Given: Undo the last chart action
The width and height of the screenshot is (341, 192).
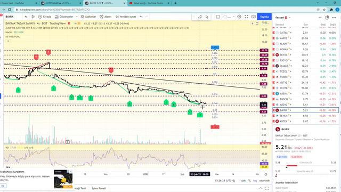Looking at the screenshot, I should 141,17.
